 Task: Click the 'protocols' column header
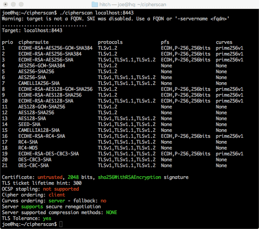pyautogui.click(x=110, y=42)
